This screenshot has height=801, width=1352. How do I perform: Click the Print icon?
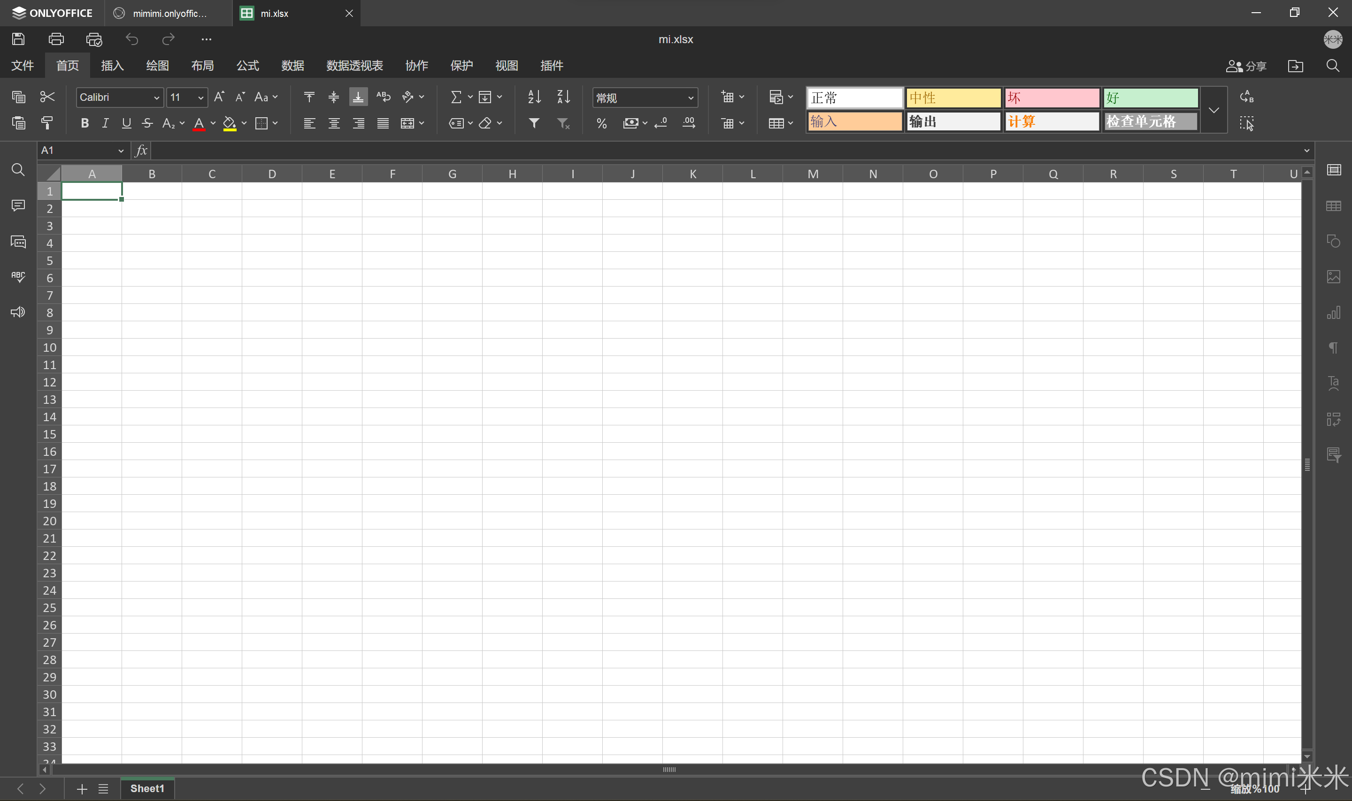click(x=56, y=39)
